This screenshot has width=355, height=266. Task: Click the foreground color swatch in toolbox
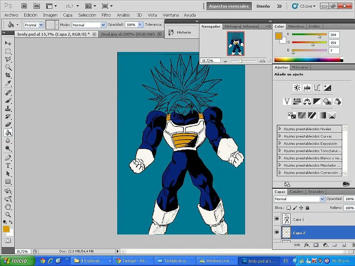tap(6, 229)
